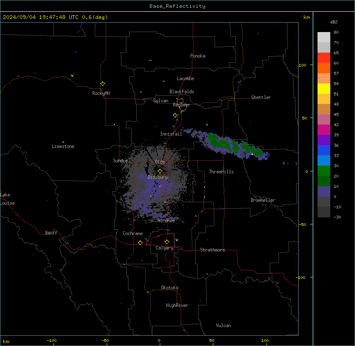Click the Drumheller label
This screenshot has height=346, width=355.
click(x=263, y=200)
